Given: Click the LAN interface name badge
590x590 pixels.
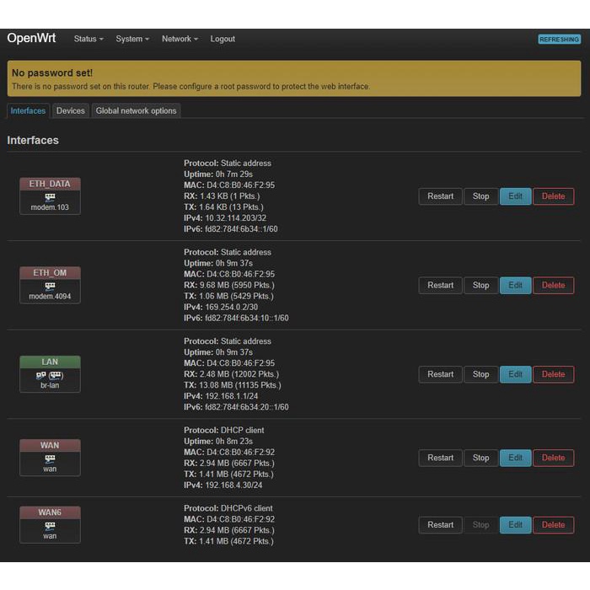Looking at the screenshot, I should (50, 362).
